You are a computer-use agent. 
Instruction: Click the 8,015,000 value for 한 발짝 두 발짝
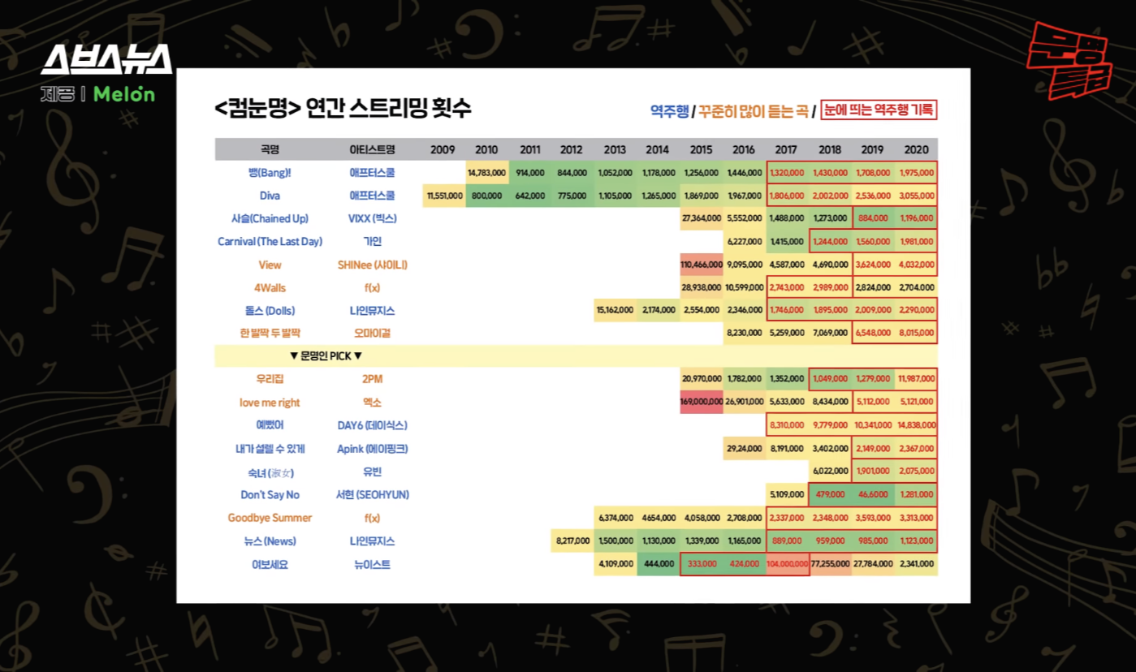coord(916,333)
